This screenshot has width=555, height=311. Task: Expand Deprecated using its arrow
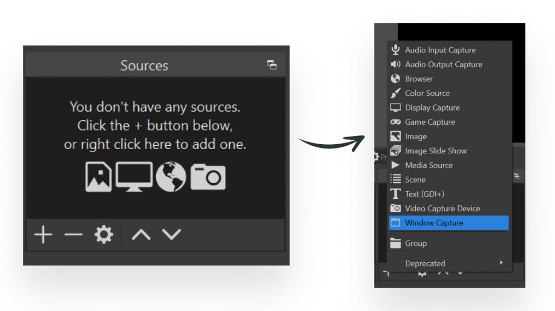501,263
